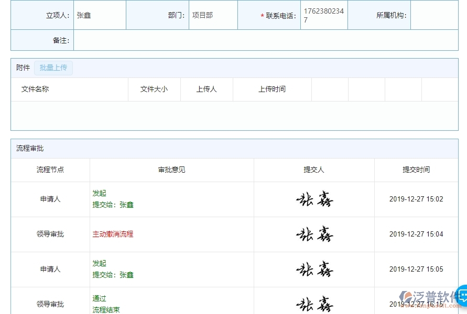Click the 附件 section header
Screen dimensions: 467x314
[22, 68]
